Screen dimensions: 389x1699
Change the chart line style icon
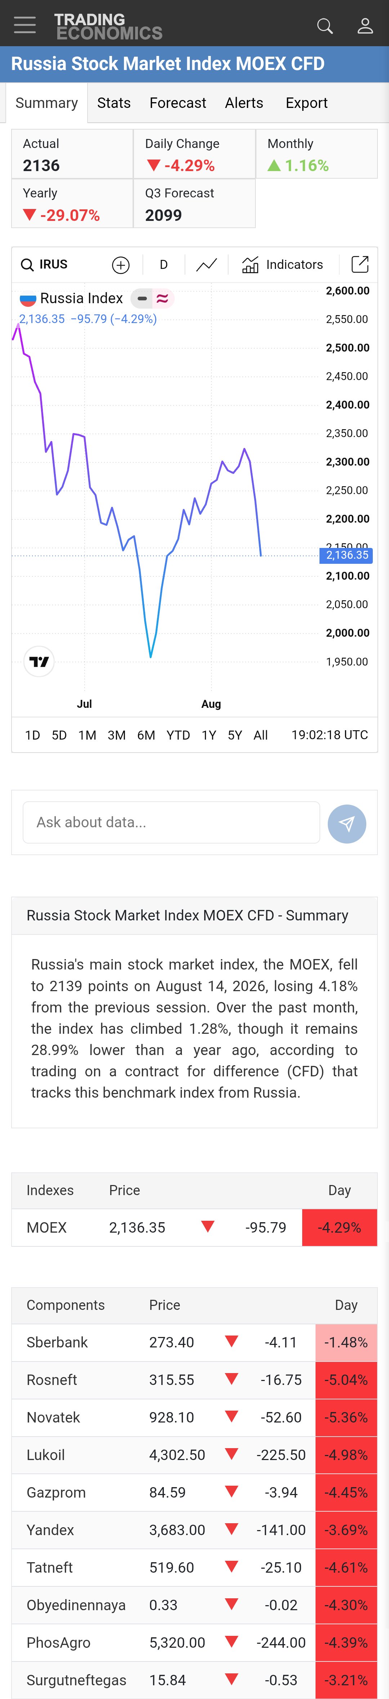(207, 265)
